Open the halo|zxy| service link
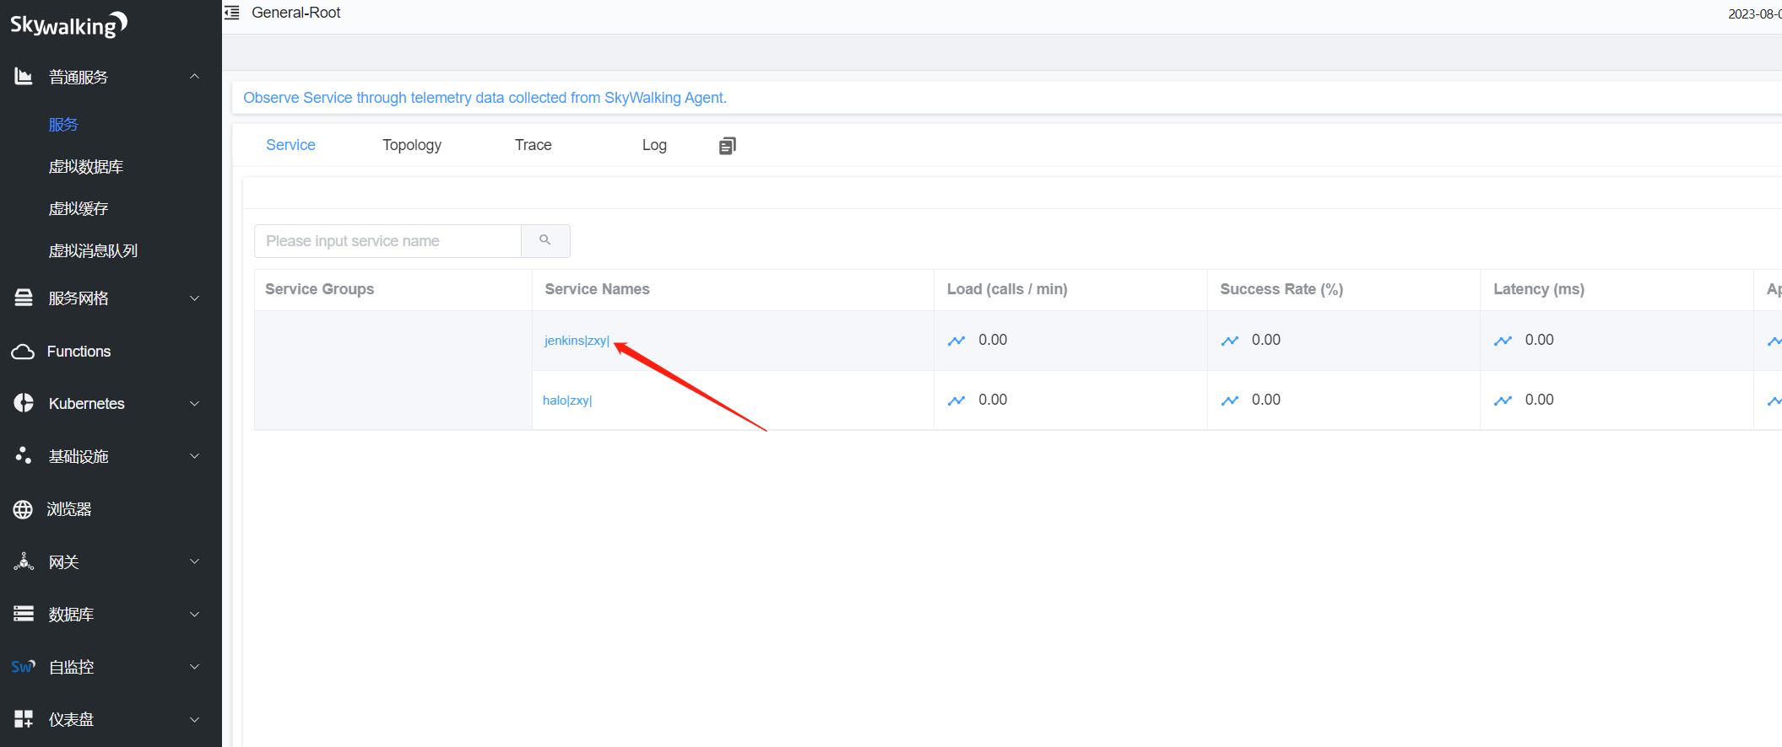Image resolution: width=1782 pixels, height=747 pixels. point(567,400)
